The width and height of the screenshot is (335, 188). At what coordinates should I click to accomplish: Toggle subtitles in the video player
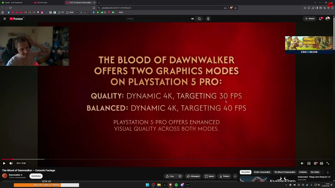309,163
